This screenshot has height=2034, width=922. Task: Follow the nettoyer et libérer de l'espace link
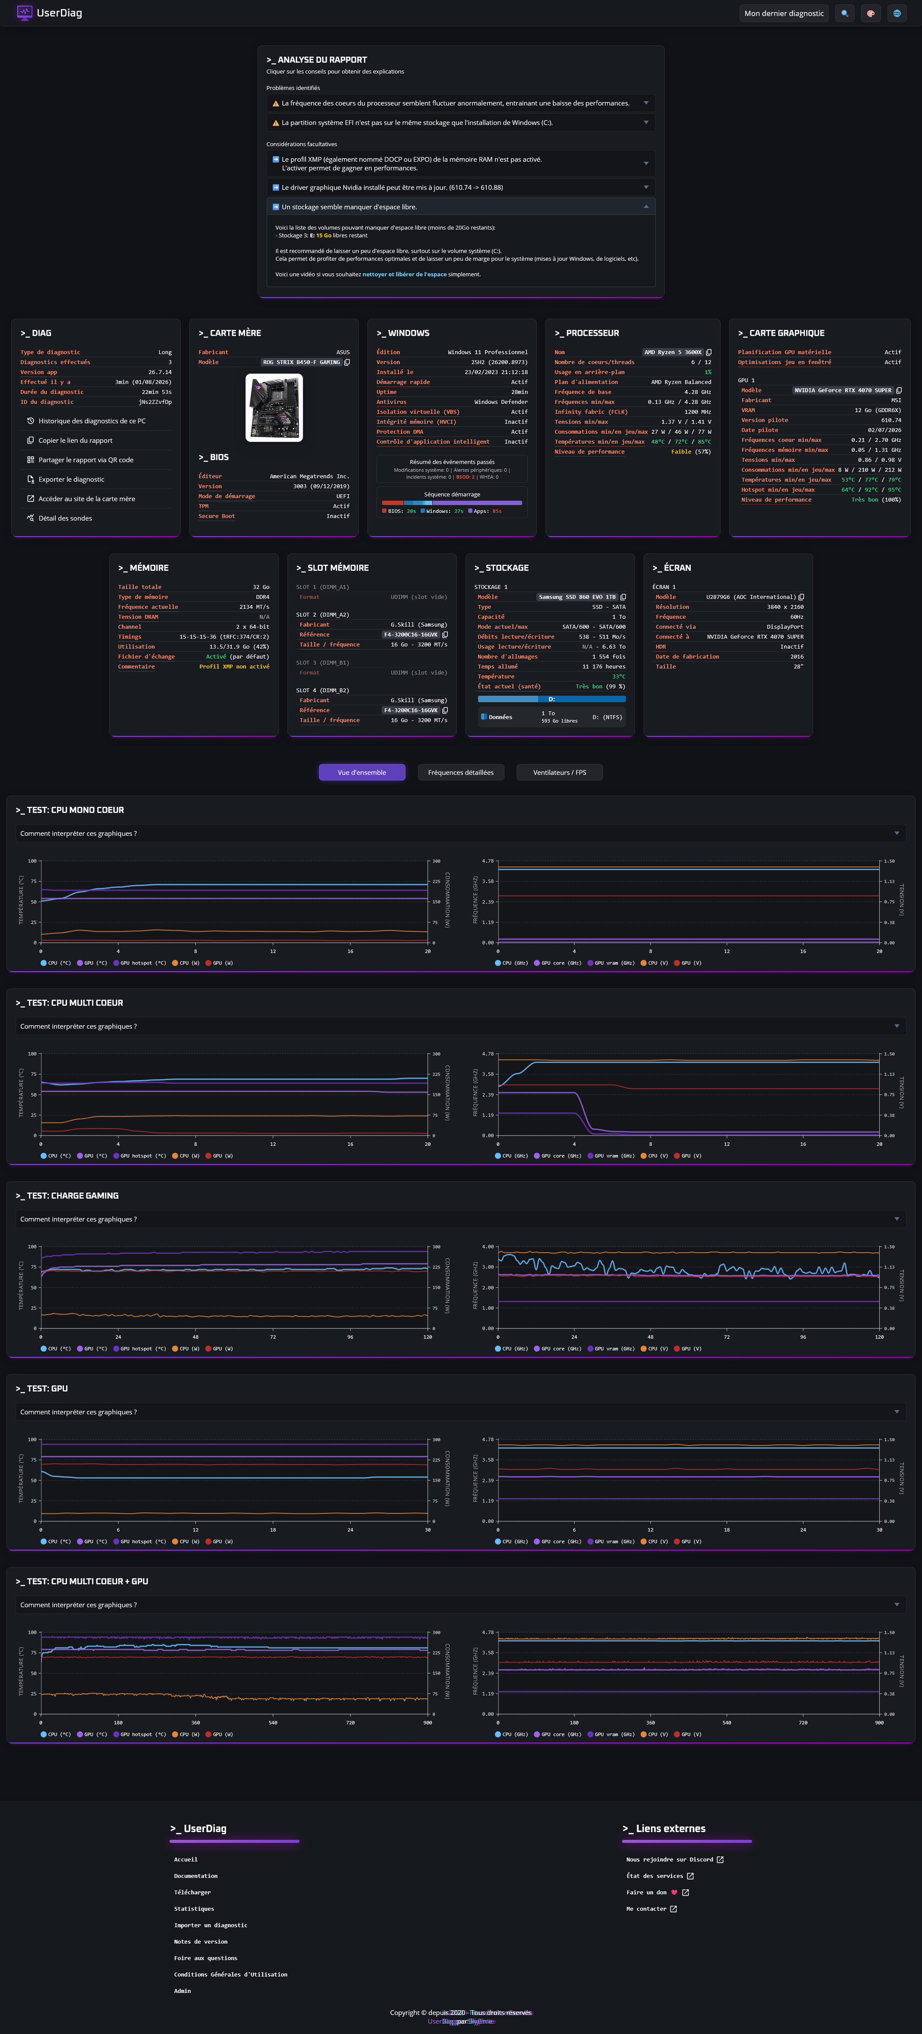[405, 274]
